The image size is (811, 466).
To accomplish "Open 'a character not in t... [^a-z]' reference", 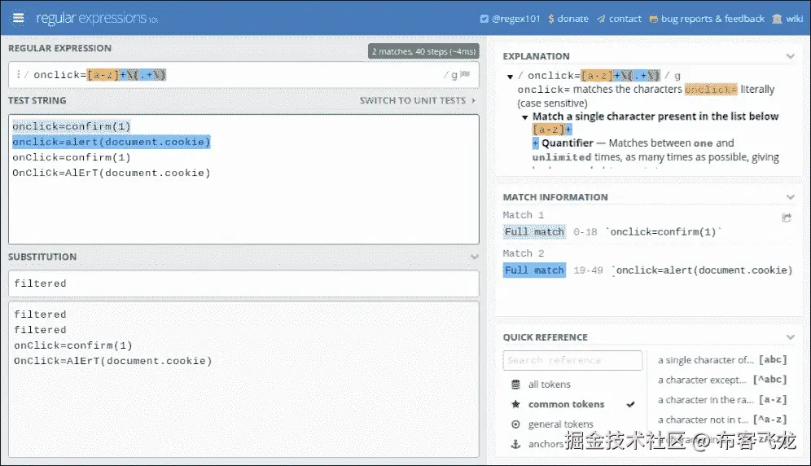I will coord(722,420).
